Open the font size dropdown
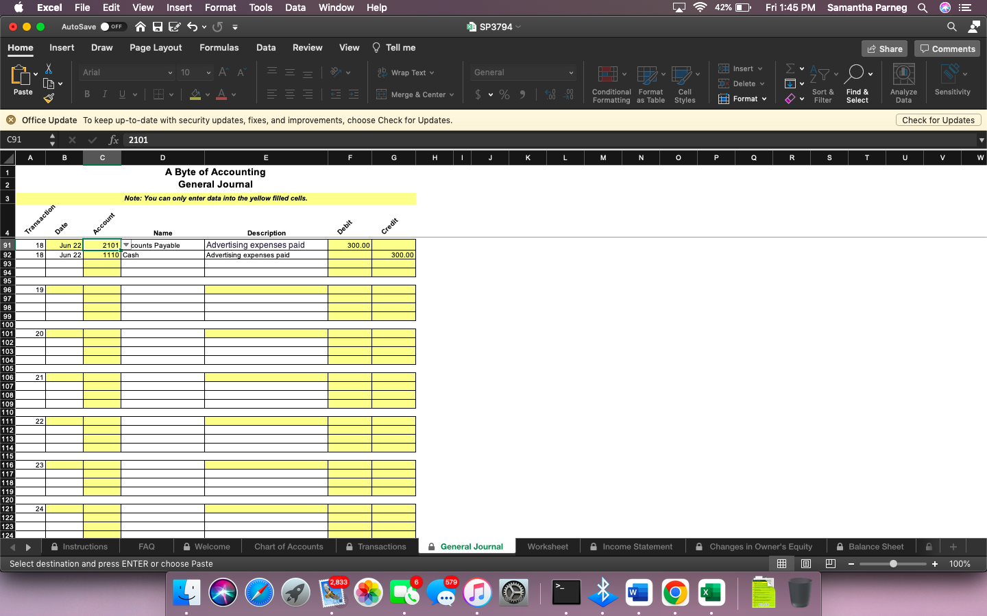This screenshot has width=987, height=616. click(x=209, y=73)
